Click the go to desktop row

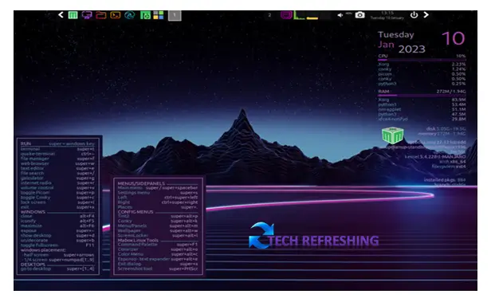(x=57, y=269)
